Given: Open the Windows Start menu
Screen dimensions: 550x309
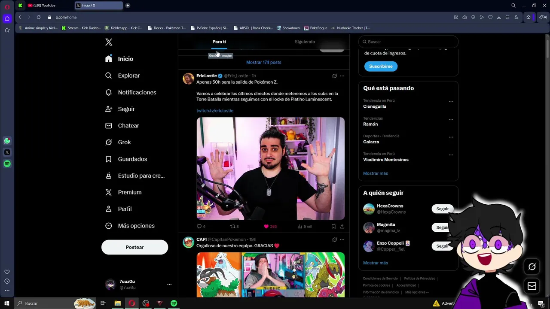Looking at the screenshot, I should pyautogui.click(x=6, y=303).
